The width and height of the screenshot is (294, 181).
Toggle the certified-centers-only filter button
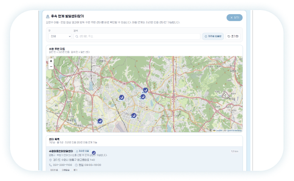[213, 36]
